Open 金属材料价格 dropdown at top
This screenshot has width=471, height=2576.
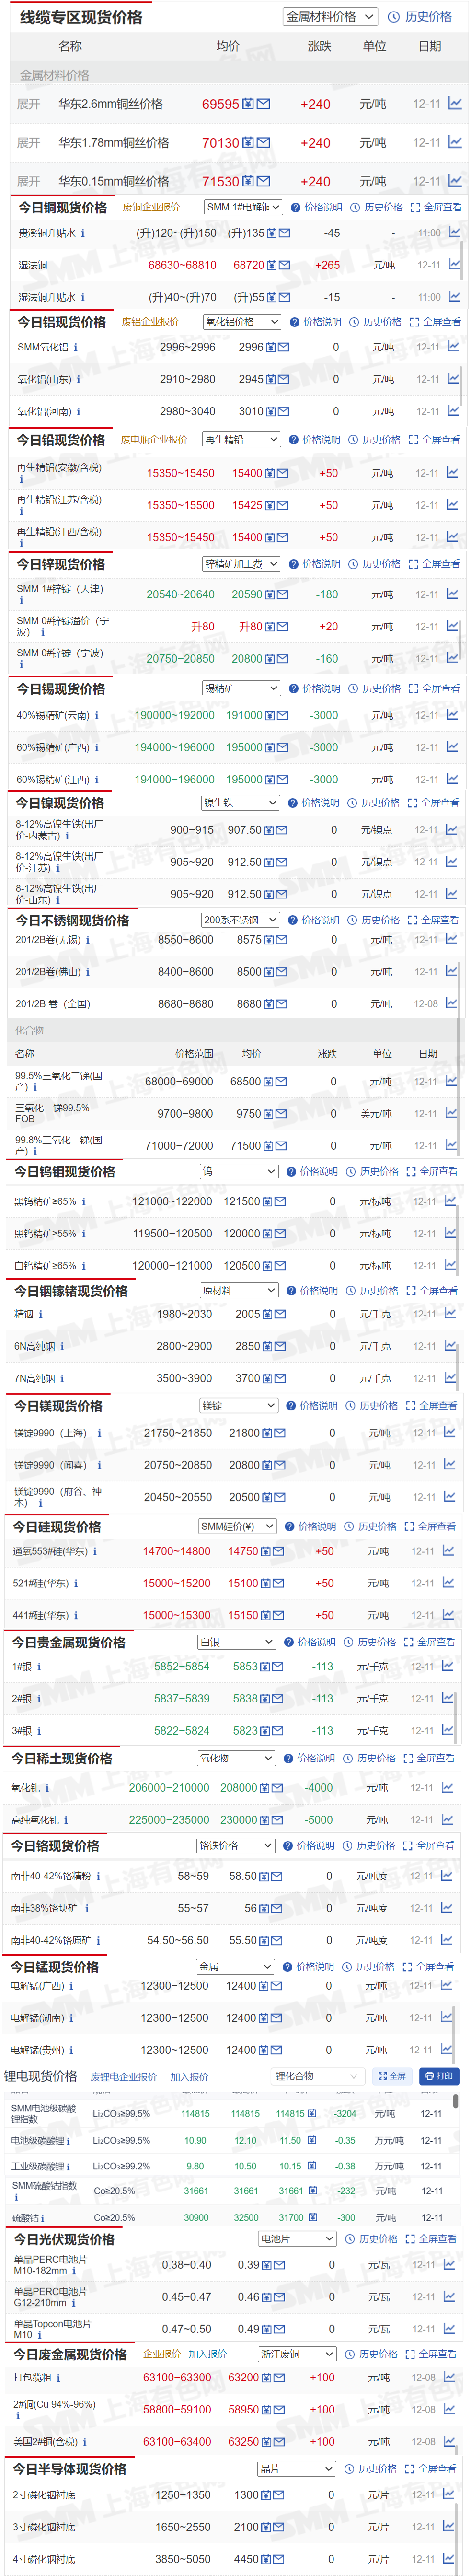pos(330,16)
